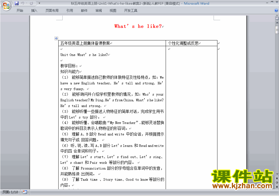Open the round Office button menu
This screenshot has height=196, width=279.
point(7,6)
